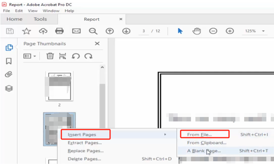Select the Report document tab
Viewport: 274px width, 165px height.
coord(92,19)
